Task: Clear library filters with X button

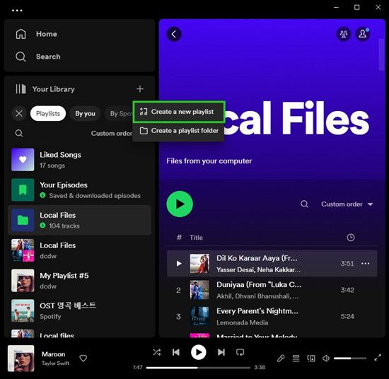Action: point(19,114)
